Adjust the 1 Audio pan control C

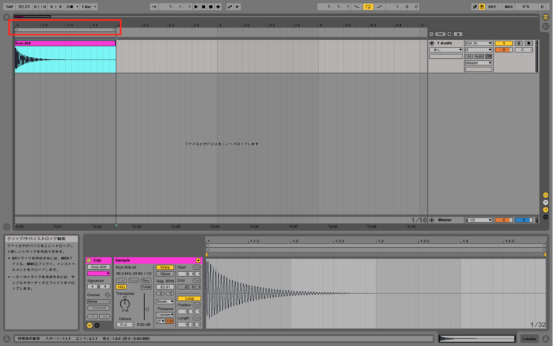(x=523, y=50)
